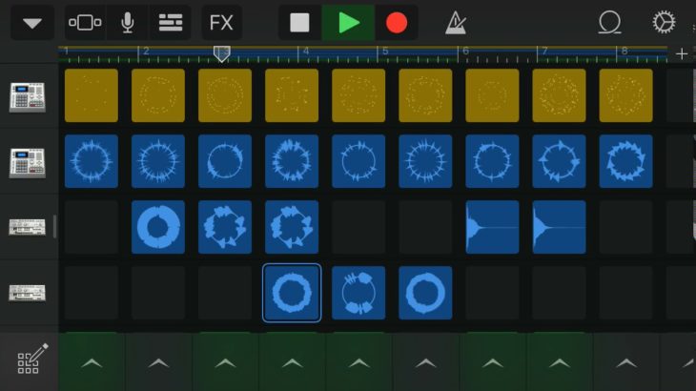Open the navigation dropdown triangle button
696x391 pixels.
32,23
